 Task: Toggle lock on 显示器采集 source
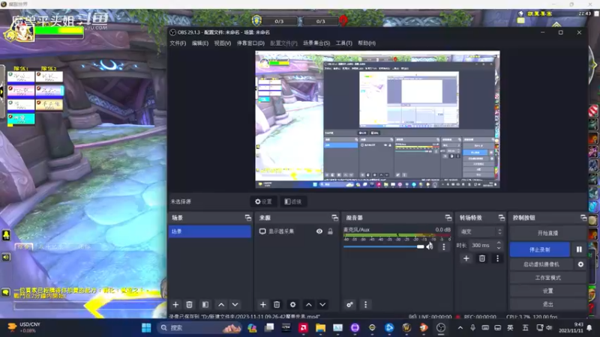pyautogui.click(x=330, y=231)
